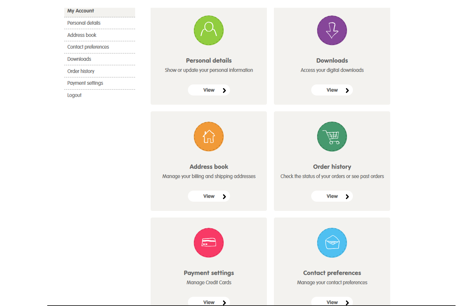The image size is (474, 306).
Task: View your Contact preferences
Action: pos(332,302)
